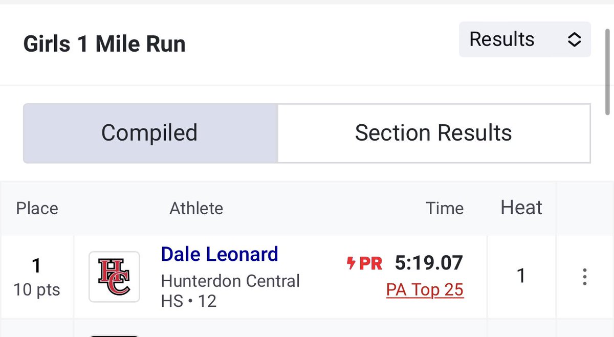The width and height of the screenshot is (614, 337).
Task: Switch to the Section Results tab
Action: [434, 133]
